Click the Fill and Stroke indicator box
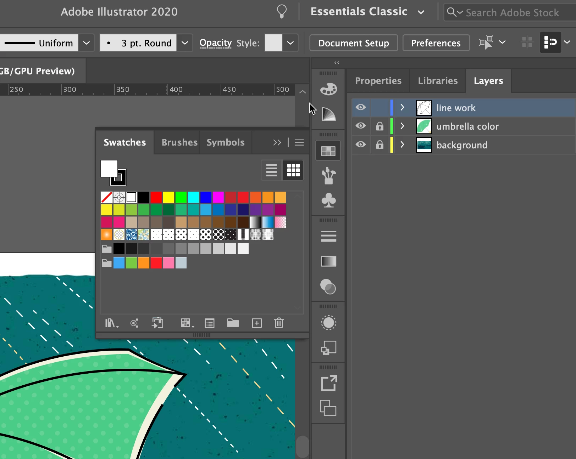 pos(113,173)
